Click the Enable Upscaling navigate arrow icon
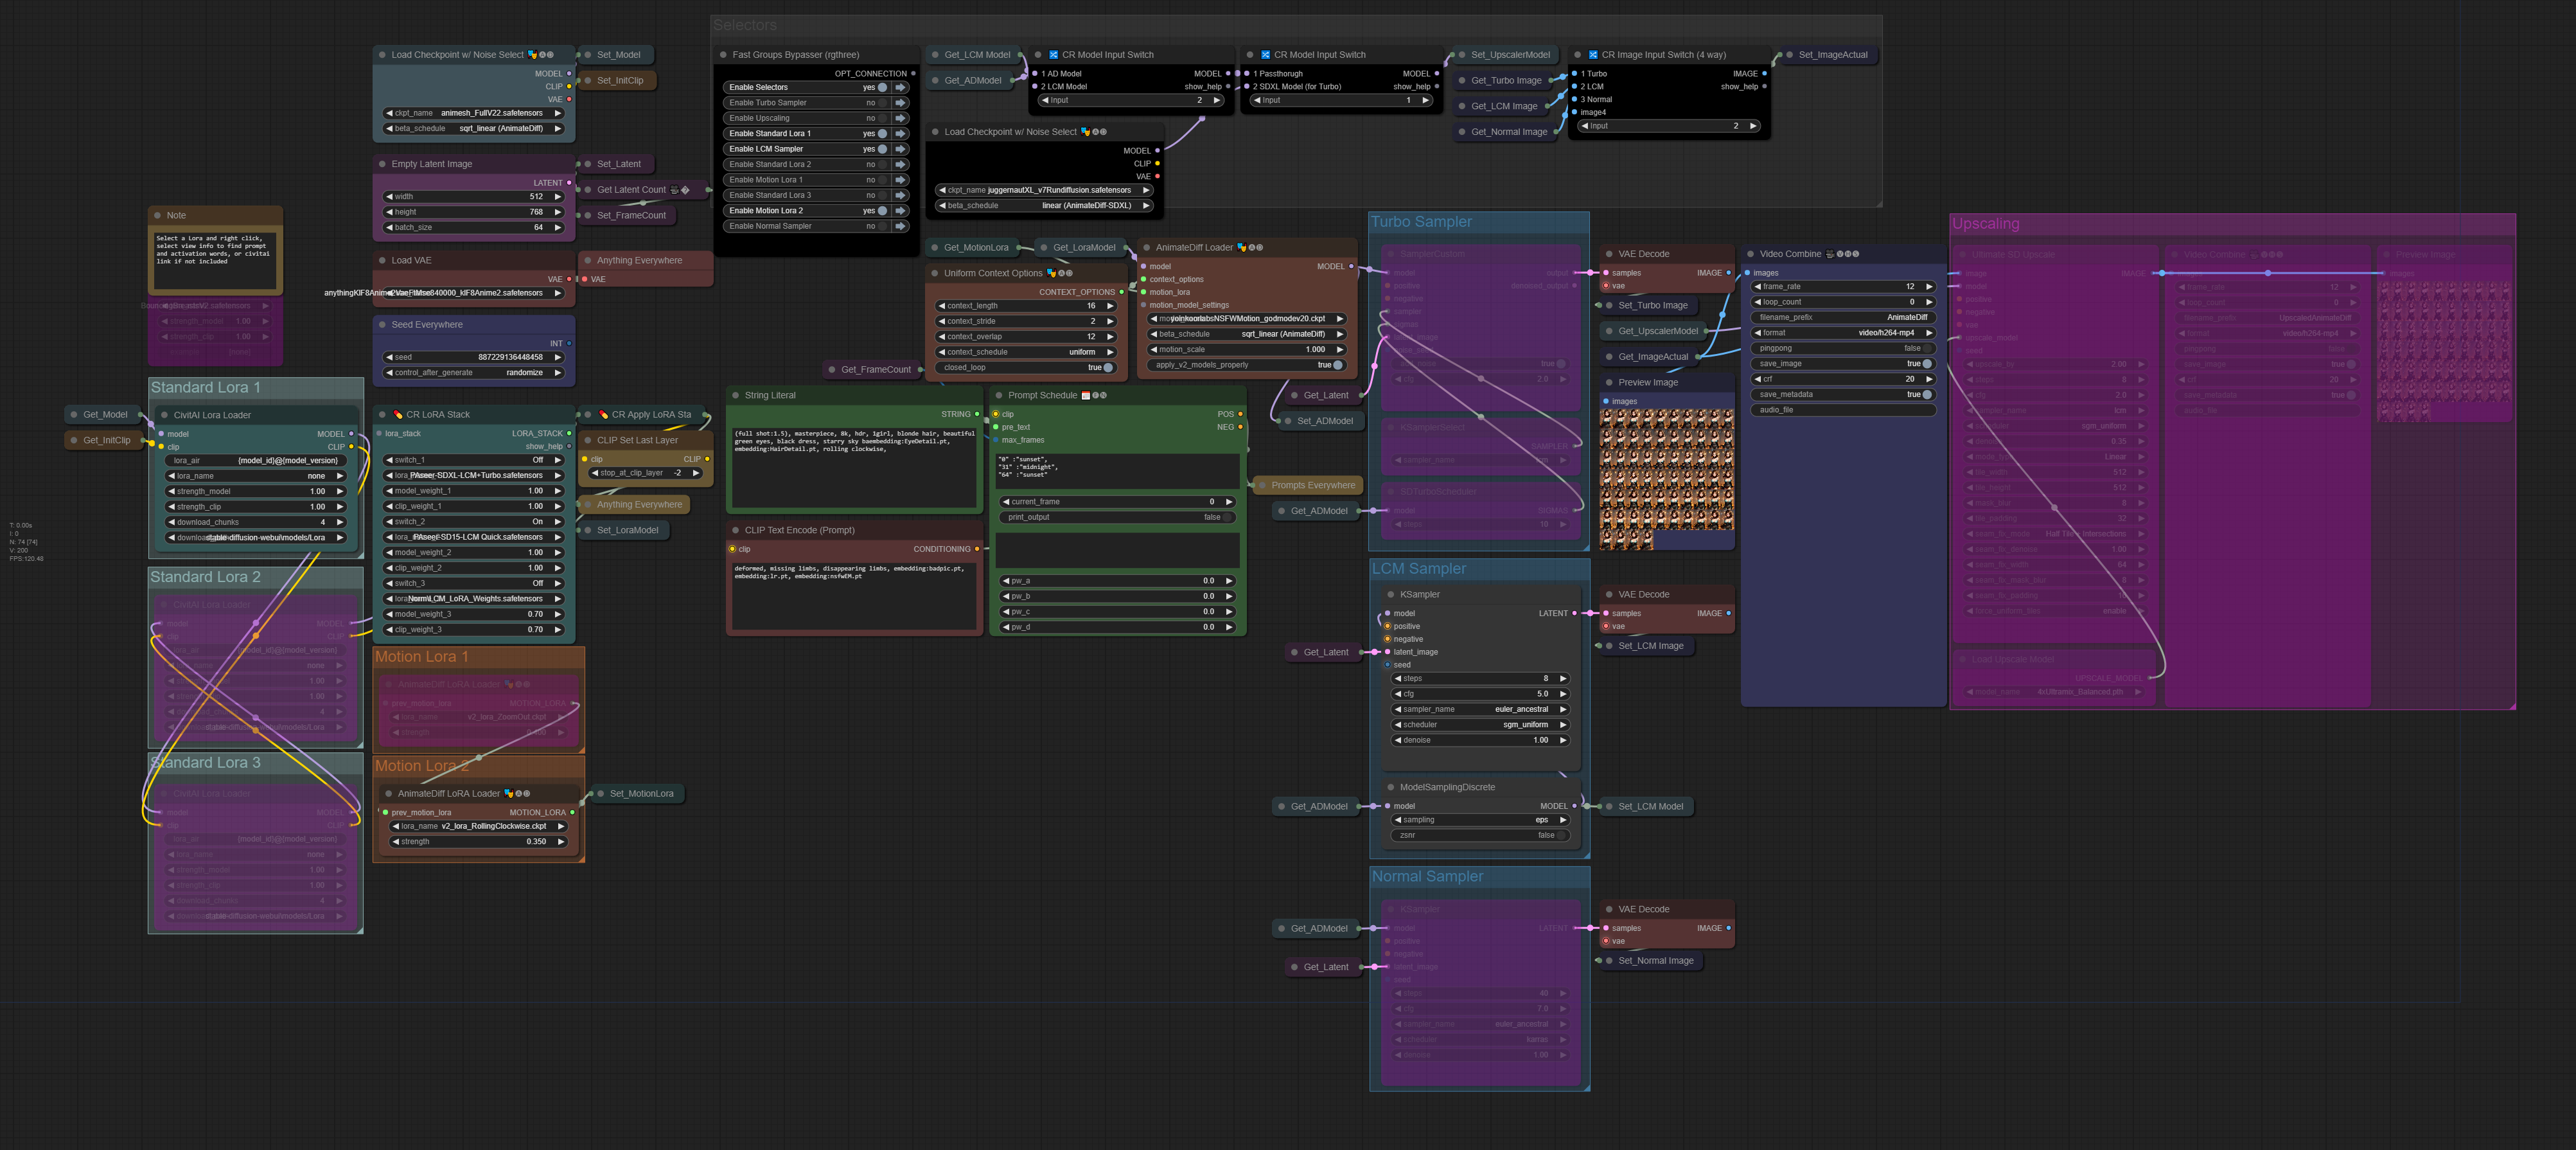Viewport: 2576px width, 1150px height. [900, 118]
